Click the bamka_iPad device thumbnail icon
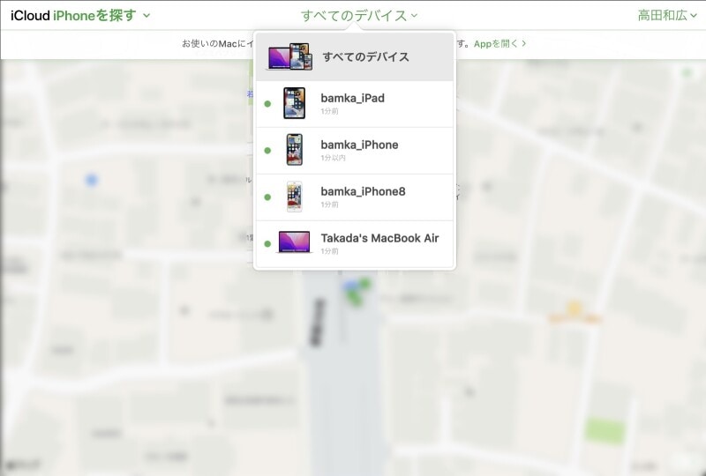Image resolution: width=706 pixels, height=476 pixels. click(294, 103)
